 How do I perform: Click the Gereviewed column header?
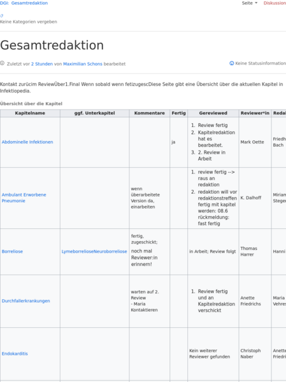[x=213, y=113]
